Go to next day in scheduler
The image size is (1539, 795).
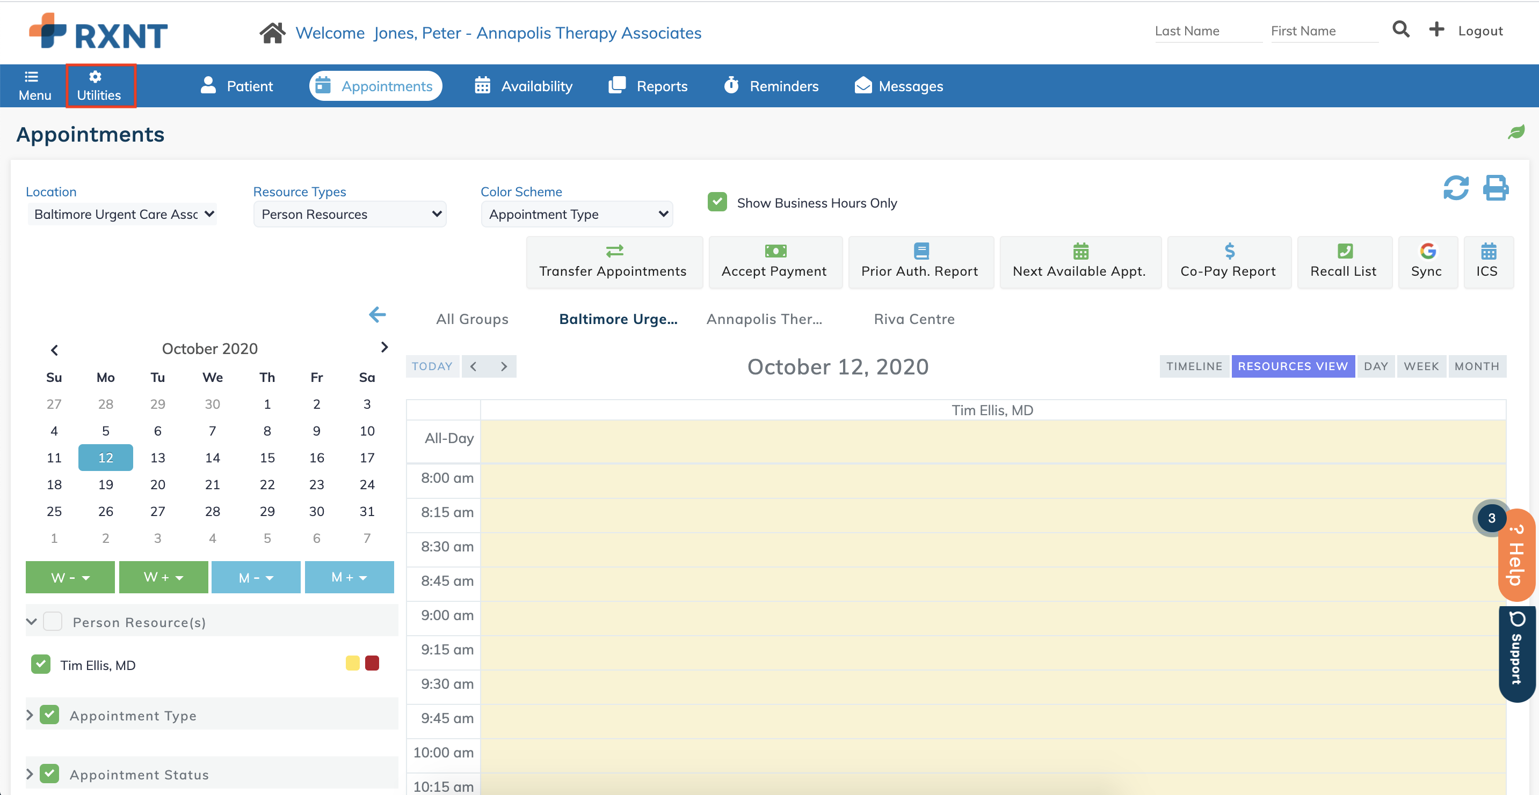pyautogui.click(x=504, y=366)
